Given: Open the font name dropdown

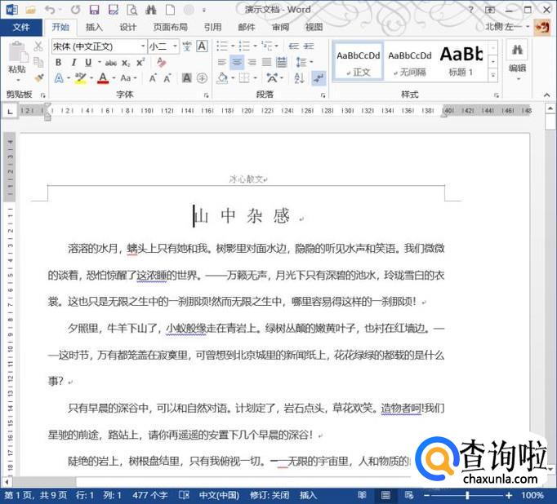Looking at the screenshot, I should [142, 46].
